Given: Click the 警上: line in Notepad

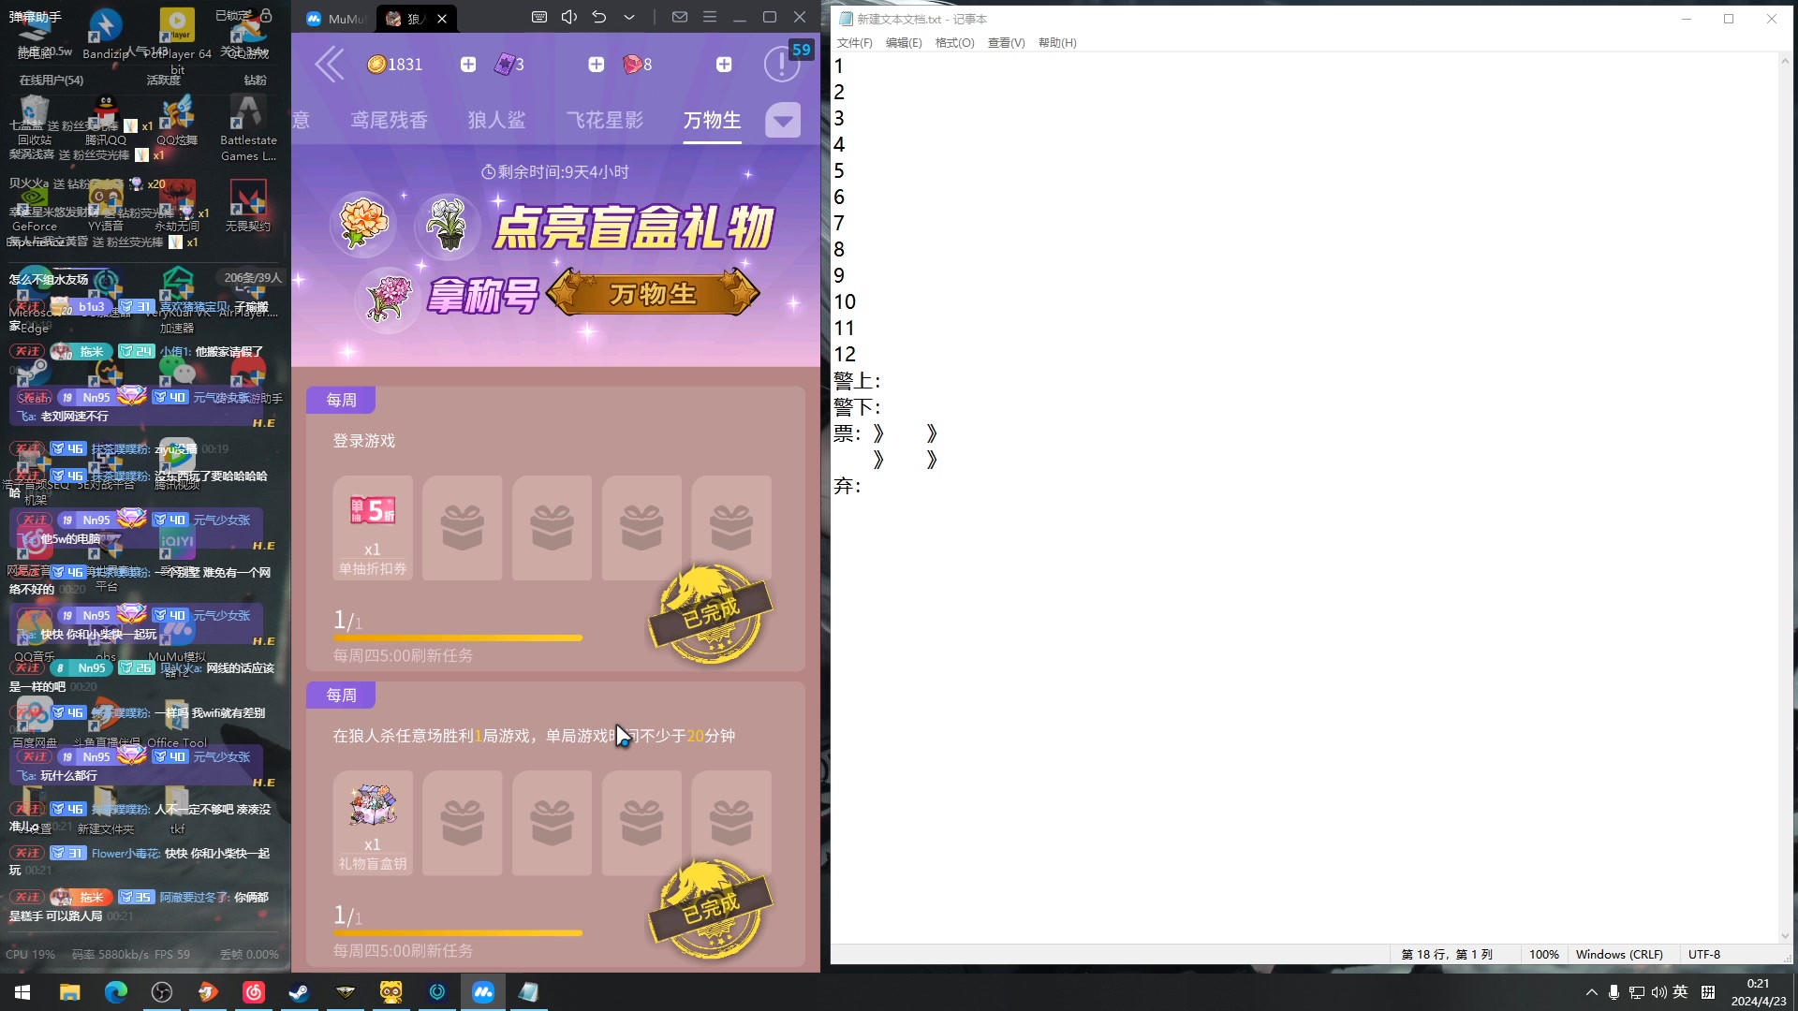Looking at the screenshot, I should tap(857, 381).
